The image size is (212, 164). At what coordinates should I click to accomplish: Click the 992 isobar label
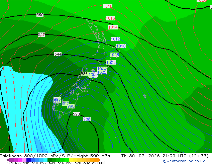click(66, 104)
